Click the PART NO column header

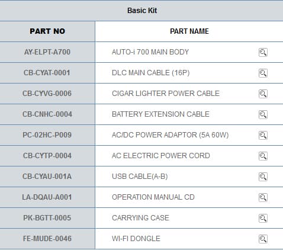(47, 31)
